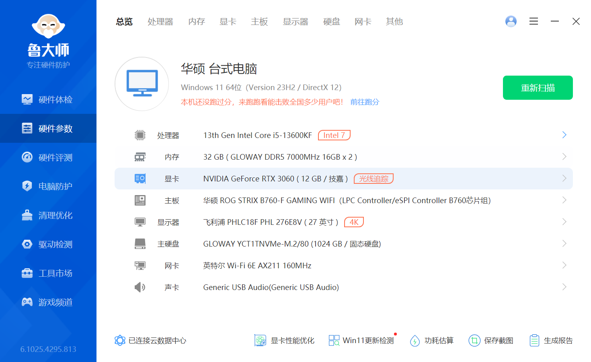Expand the 网卡 row chevron

[564, 265]
